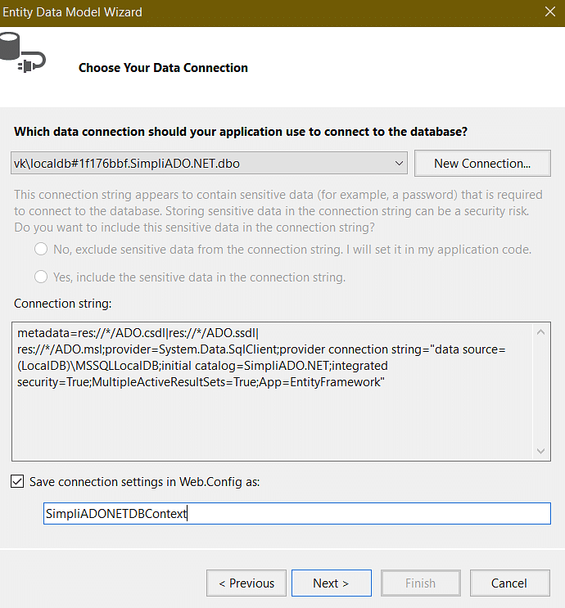
Task: Click the SimpliADONETDBContext name field
Action: [297, 513]
